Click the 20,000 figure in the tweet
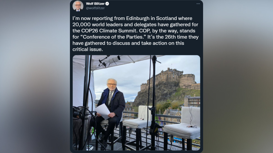This screenshot has height=153, width=273. pos(81,25)
